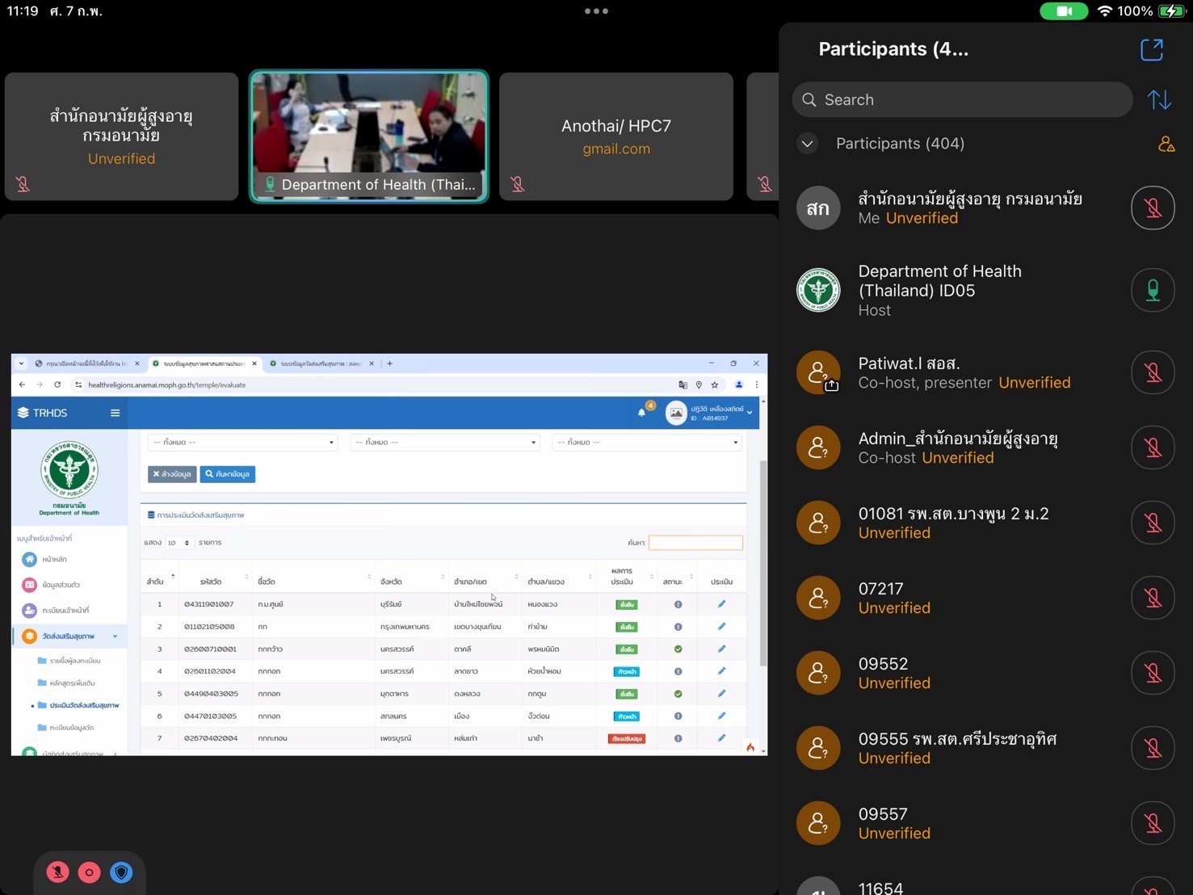Click the edit pencil for row 02600710001
Screen dimensions: 1193x895
(721, 649)
